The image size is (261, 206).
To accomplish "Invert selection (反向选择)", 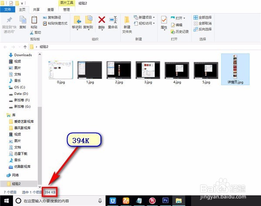I will point(203,29).
